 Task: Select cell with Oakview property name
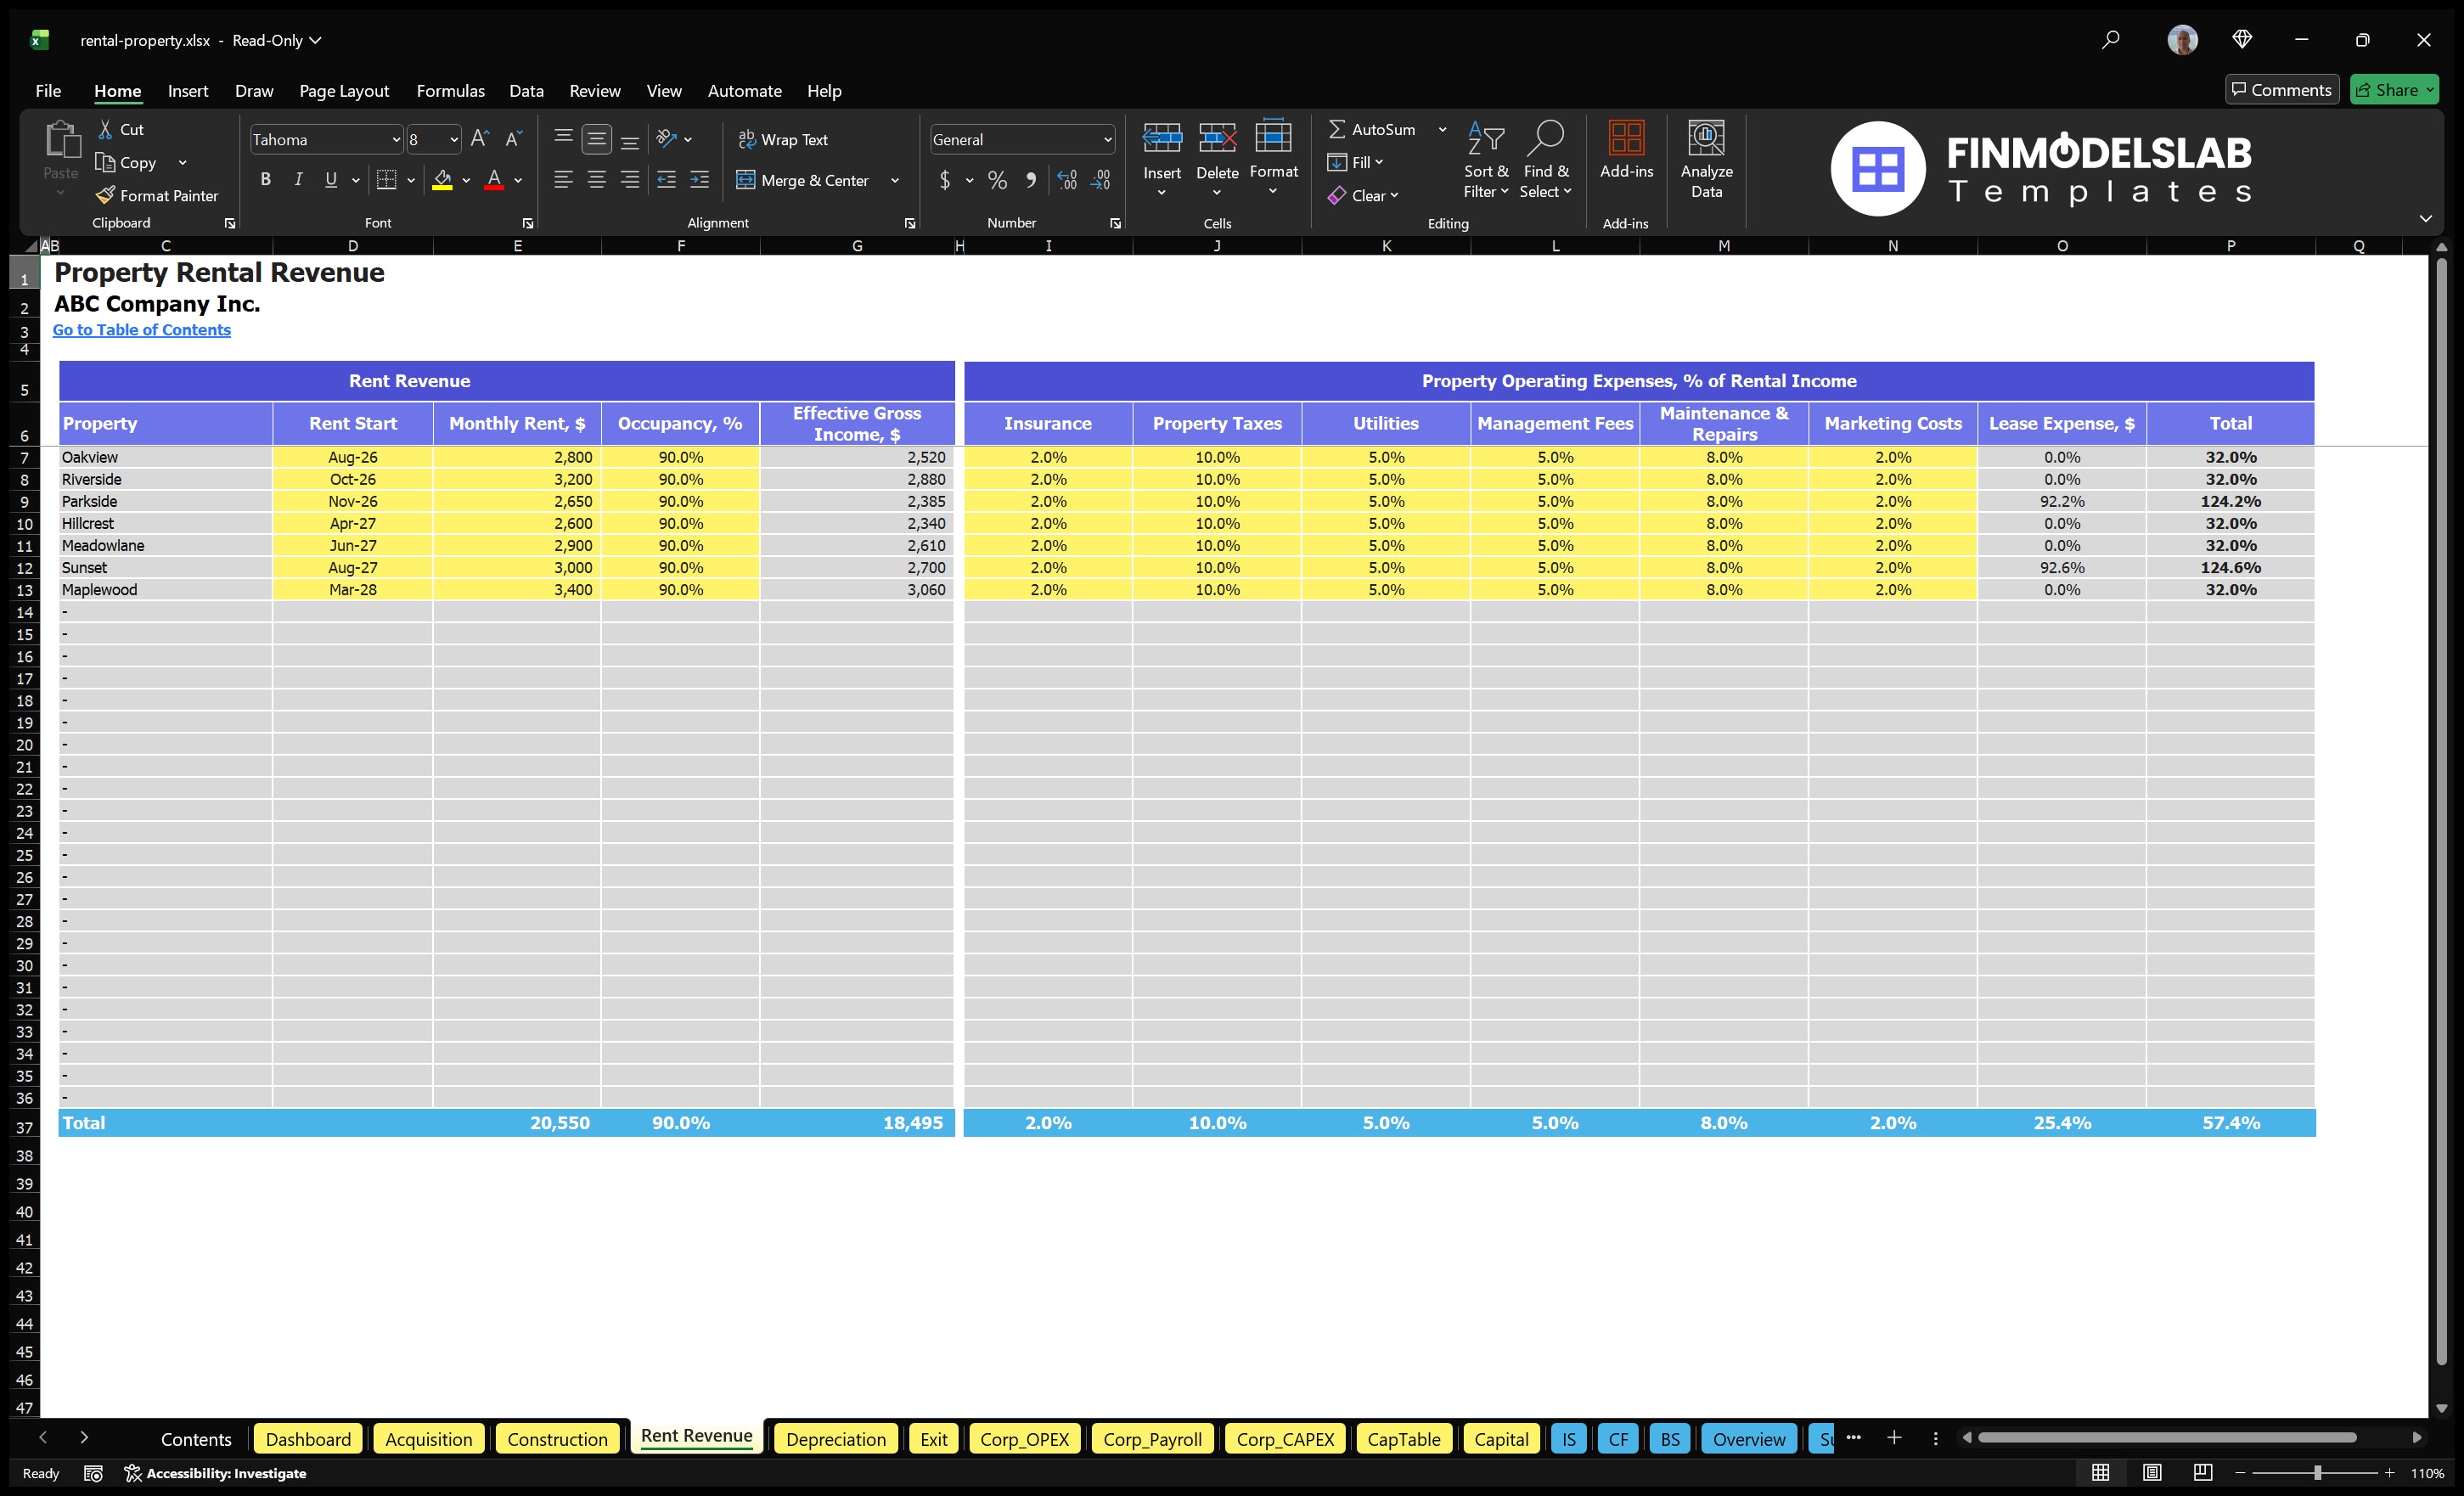166,457
